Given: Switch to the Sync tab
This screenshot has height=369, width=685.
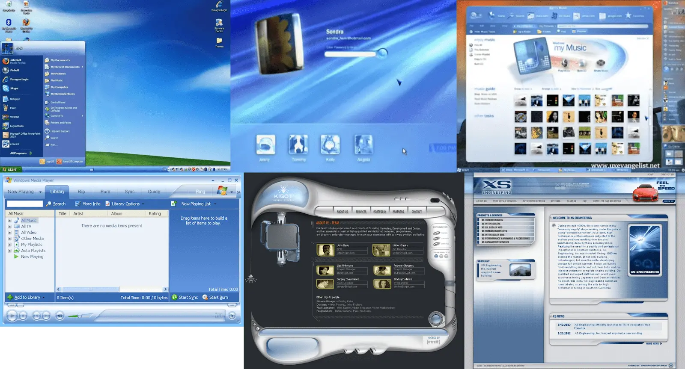Looking at the screenshot, I should point(129,192).
